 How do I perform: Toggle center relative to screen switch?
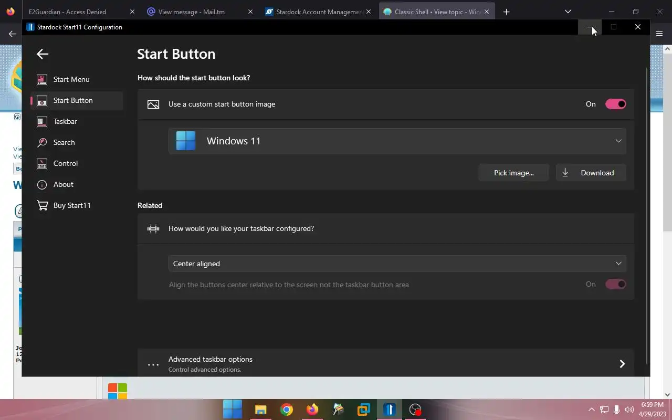pyautogui.click(x=615, y=284)
